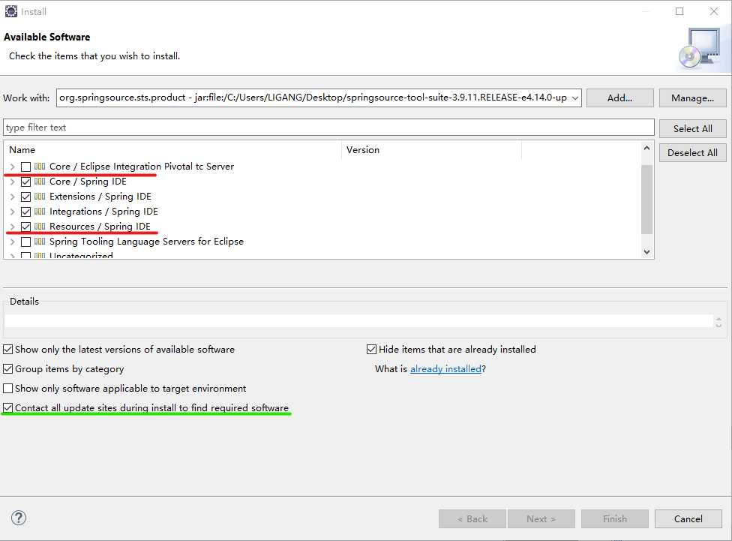Maximize the Install dialog window

coord(679,11)
